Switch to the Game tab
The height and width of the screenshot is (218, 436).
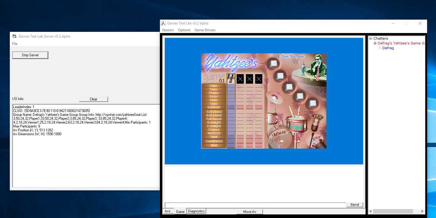(180, 211)
